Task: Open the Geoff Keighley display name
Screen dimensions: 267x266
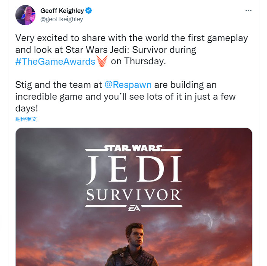Action: coord(62,11)
